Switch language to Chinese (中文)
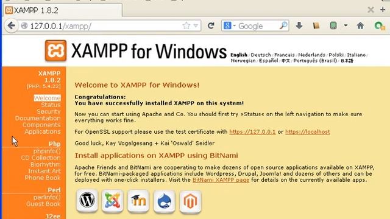The image size is (390, 219). 286,61
